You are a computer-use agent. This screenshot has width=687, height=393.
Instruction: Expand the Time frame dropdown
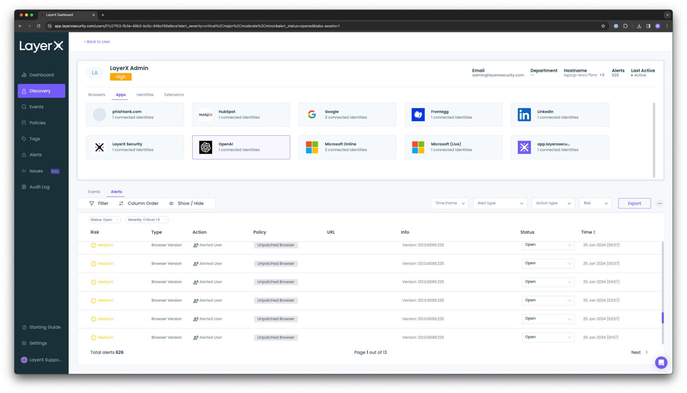tap(449, 203)
